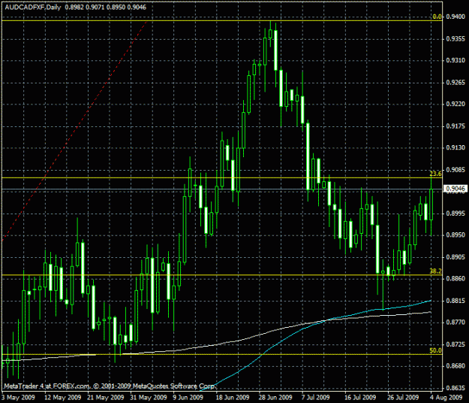Click the 7 Jul 2009 date label
Viewport: 469px width, 403px height.
316,398
